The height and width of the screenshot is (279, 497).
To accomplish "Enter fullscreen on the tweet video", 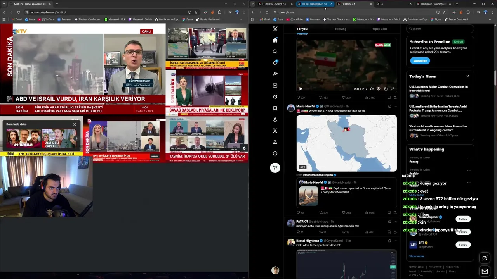I will point(393,89).
